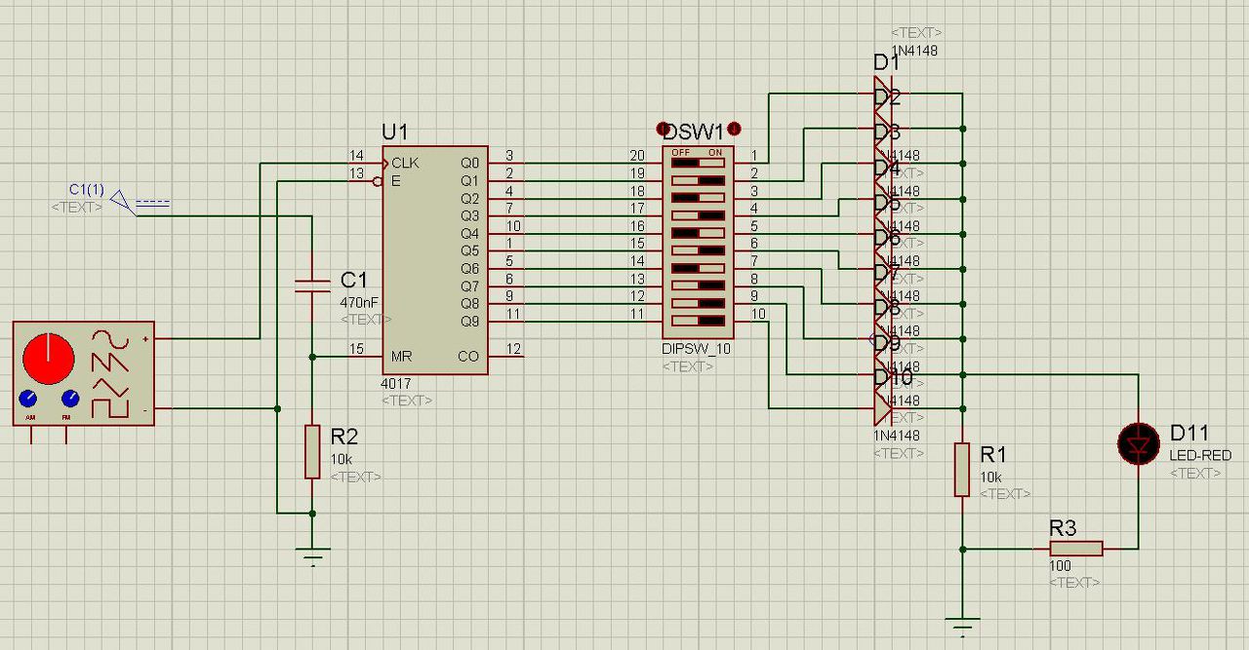This screenshot has width=1249, height=650.
Task: Click the CLK pin label on U1
Action: tap(406, 163)
